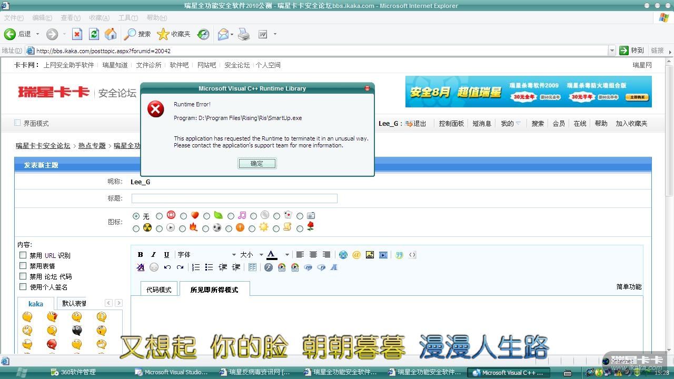Click the '简单功能' editor mode link
This screenshot has height=379, width=674.
[x=629, y=287]
